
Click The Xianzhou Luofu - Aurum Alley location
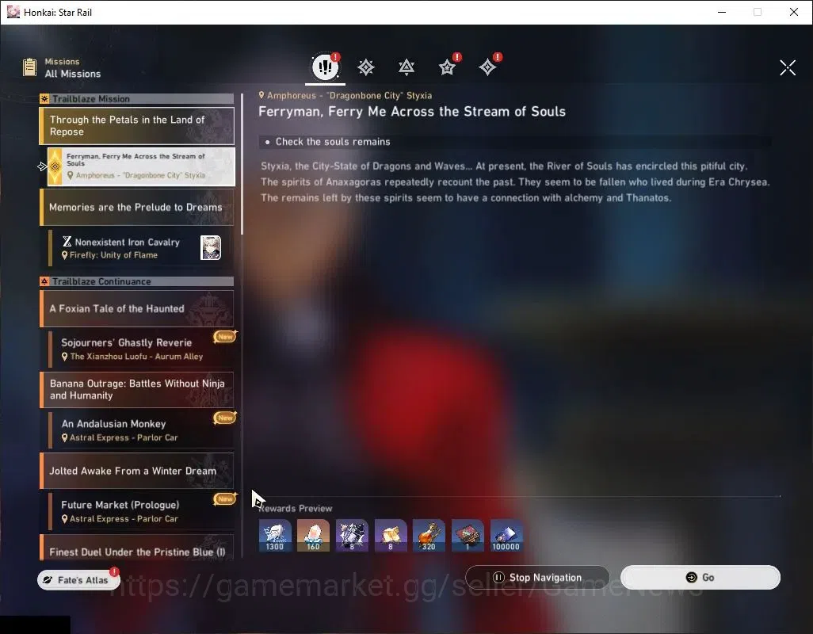(x=136, y=356)
